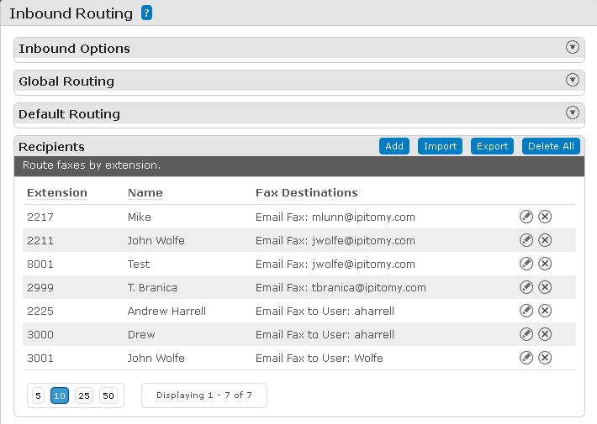Delete All recipients

coord(551,146)
